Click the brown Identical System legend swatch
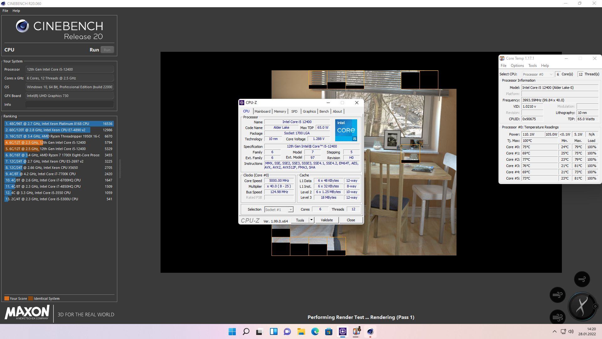 [x=30, y=299]
